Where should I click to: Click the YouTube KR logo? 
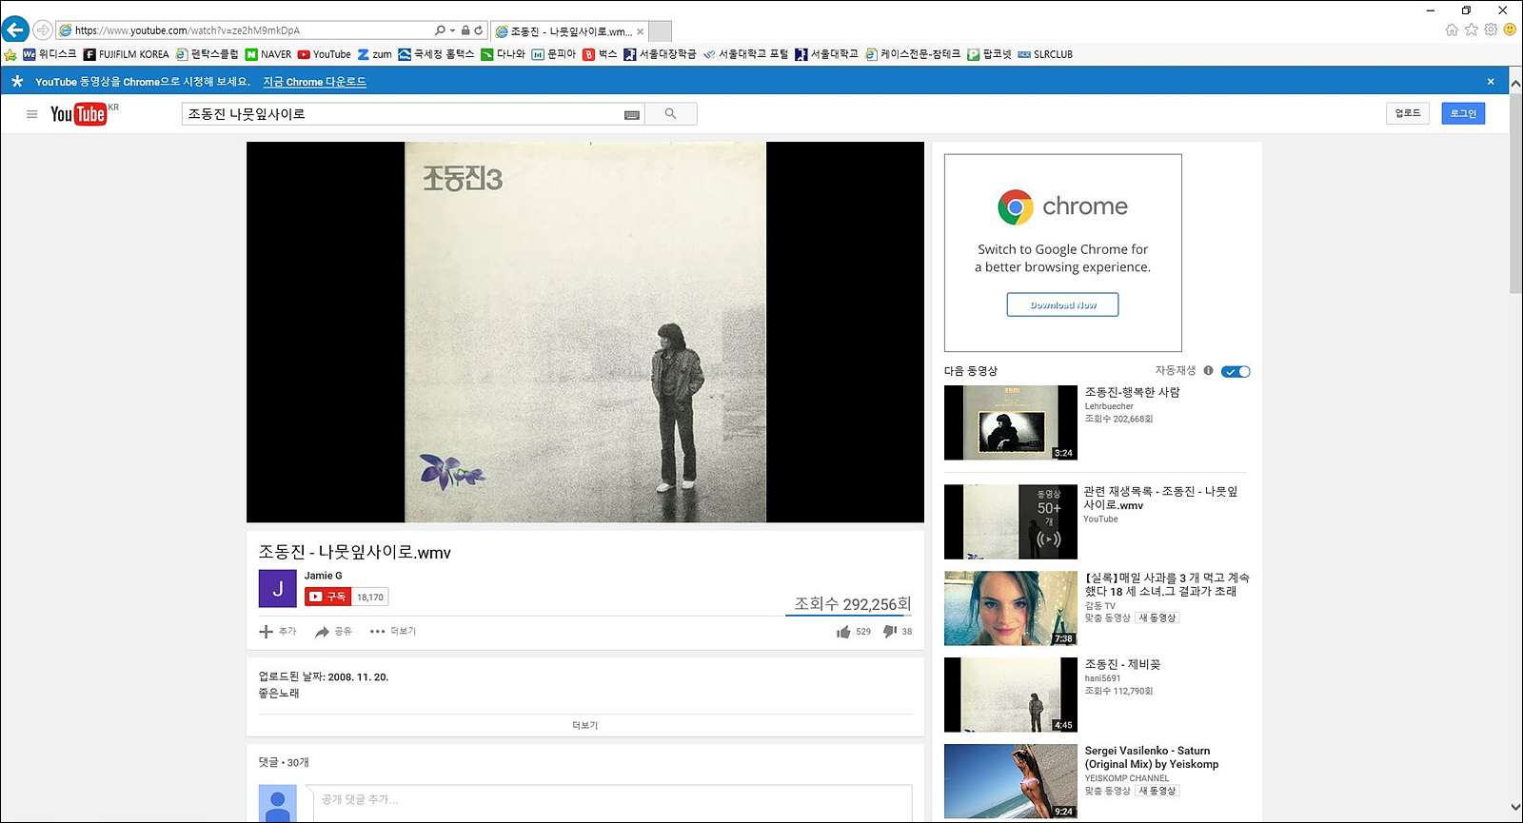pyautogui.click(x=84, y=114)
